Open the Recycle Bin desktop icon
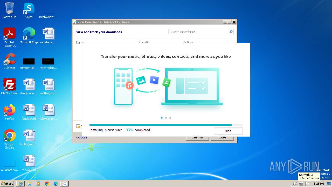Screen dimensions: 332x187 [9, 10]
